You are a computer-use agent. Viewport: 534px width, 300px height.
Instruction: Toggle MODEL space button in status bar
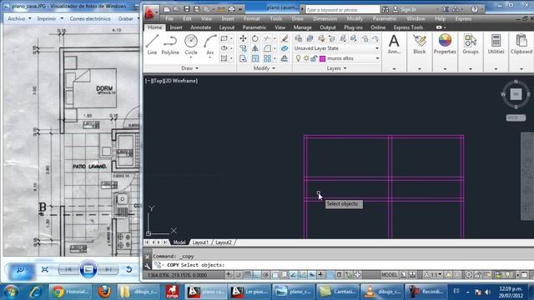[390, 275]
